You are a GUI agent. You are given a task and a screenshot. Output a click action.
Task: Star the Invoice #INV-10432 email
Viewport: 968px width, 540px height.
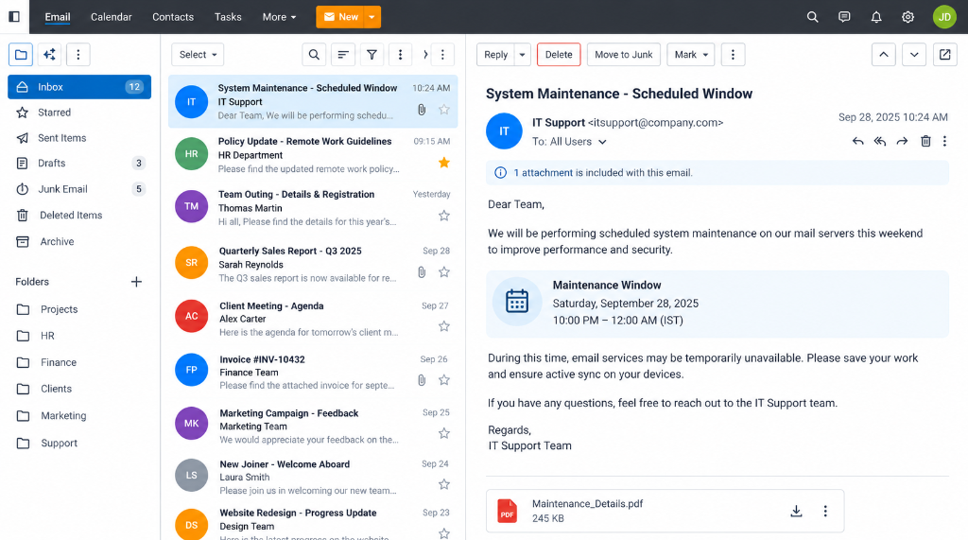tap(444, 380)
